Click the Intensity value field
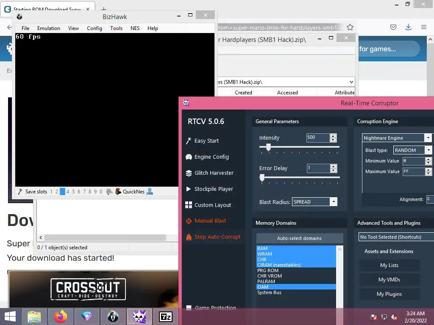The height and width of the screenshot is (325, 434). [318, 138]
